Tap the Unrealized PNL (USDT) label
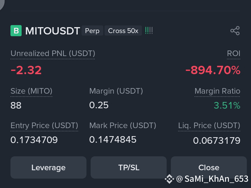This screenshot has height=188, width=251. click(x=53, y=54)
